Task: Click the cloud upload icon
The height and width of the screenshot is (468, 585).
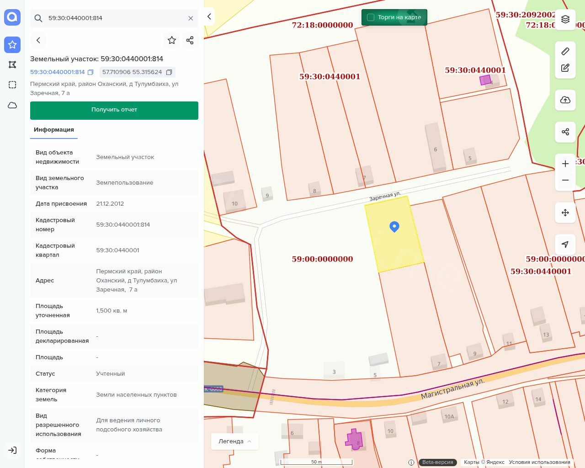Action: (x=565, y=100)
